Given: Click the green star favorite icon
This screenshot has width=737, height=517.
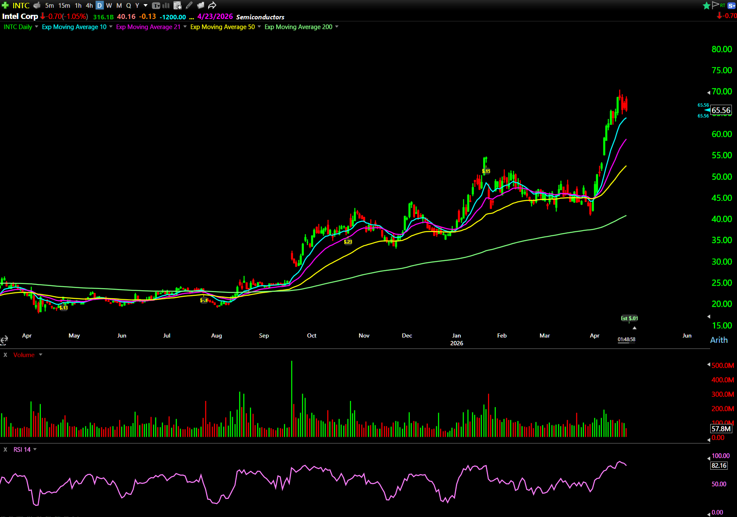Looking at the screenshot, I should pyautogui.click(x=706, y=5).
